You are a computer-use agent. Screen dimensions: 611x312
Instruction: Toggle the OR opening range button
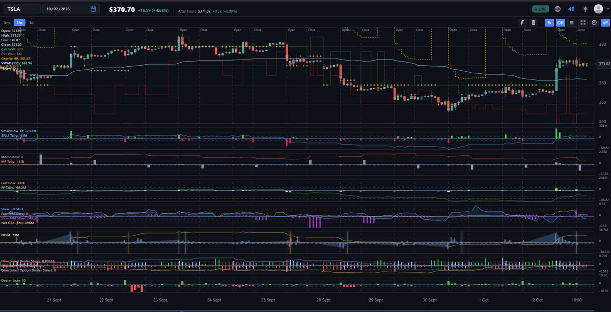(x=561, y=22)
